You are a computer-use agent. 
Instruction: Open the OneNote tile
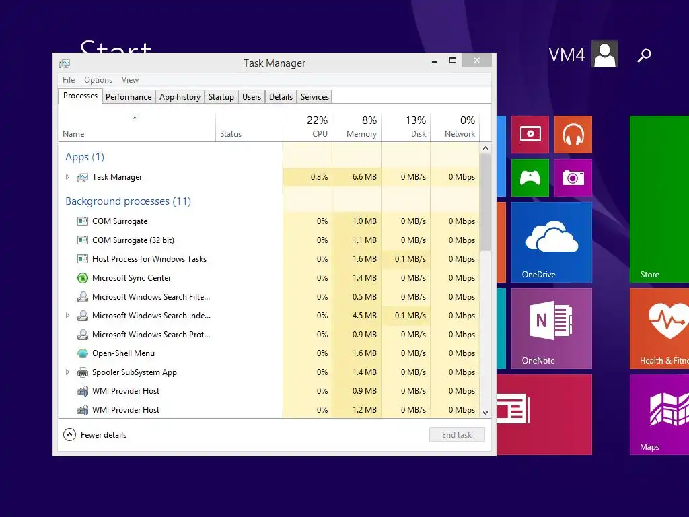[552, 329]
